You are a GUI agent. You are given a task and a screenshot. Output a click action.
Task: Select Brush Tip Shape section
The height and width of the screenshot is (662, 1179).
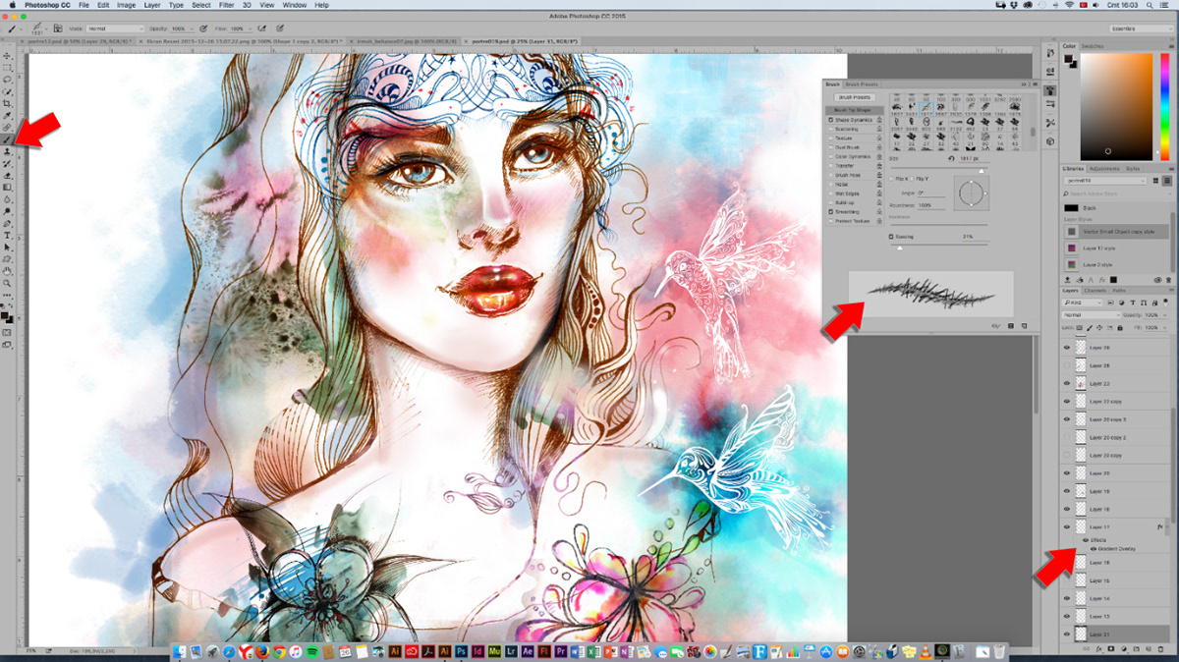tap(854, 110)
